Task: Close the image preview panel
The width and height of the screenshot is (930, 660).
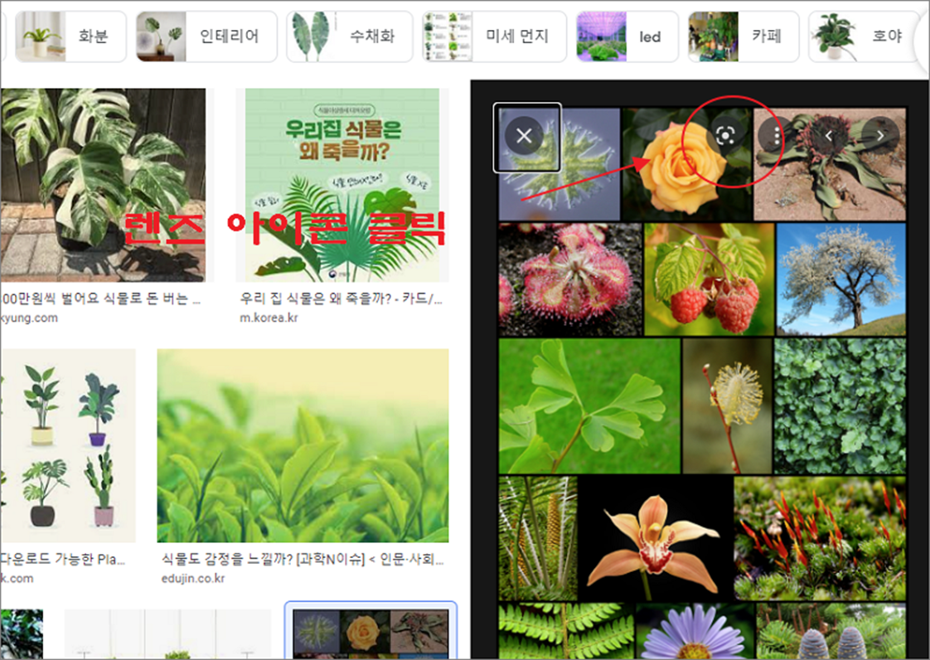Action: click(525, 136)
